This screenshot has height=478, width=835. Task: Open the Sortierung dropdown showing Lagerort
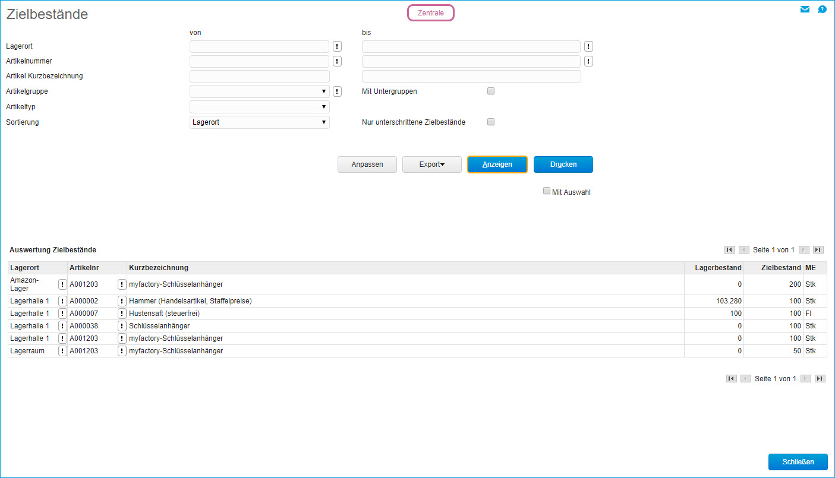click(x=259, y=122)
